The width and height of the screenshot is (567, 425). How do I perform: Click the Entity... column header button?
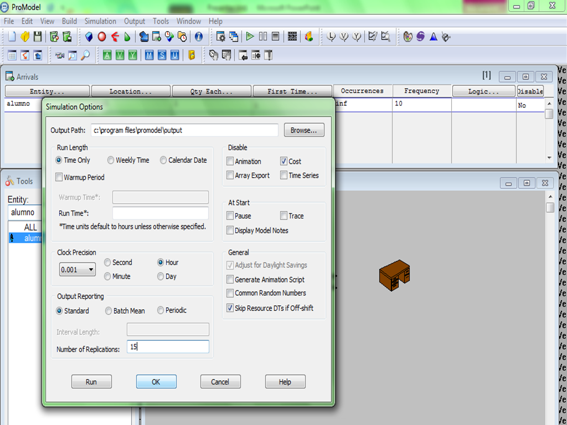47,91
